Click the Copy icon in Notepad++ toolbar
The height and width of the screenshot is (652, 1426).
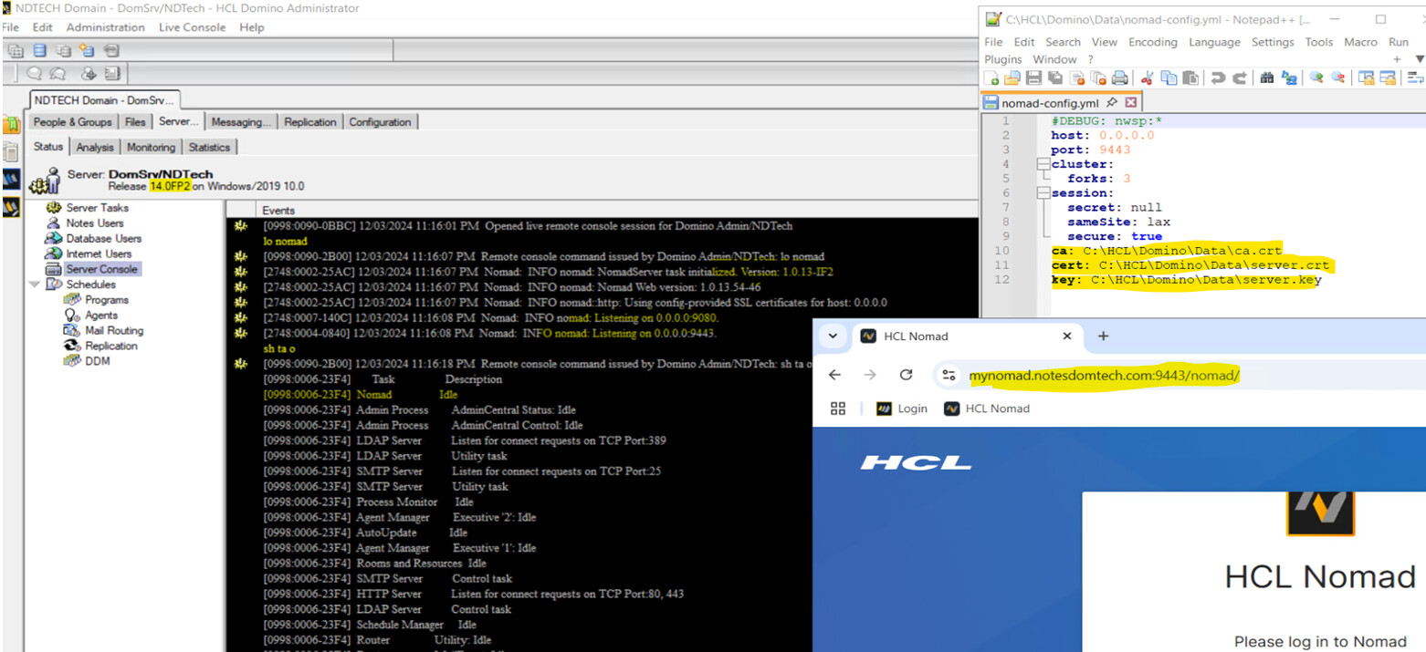pos(1169,78)
